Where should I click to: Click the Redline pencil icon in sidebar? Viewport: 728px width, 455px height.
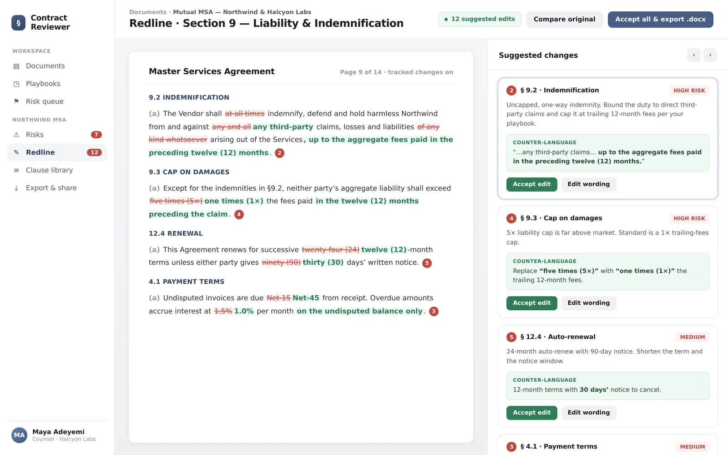point(16,152)
